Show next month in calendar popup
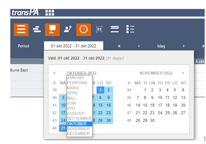Image resolution: width=206 pixels, height=144 pixels. 183,73
